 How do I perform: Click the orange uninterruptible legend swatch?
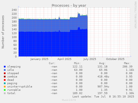pos(5,87)
